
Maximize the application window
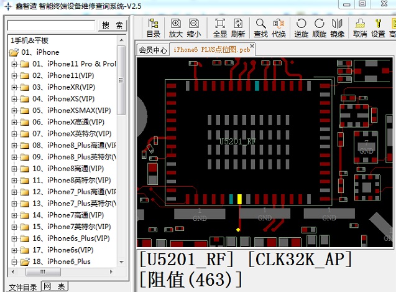(362, 4)
